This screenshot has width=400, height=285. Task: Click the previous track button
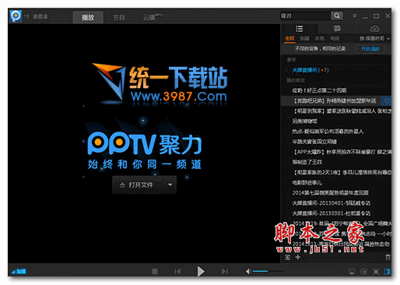(x=177, y=272)
